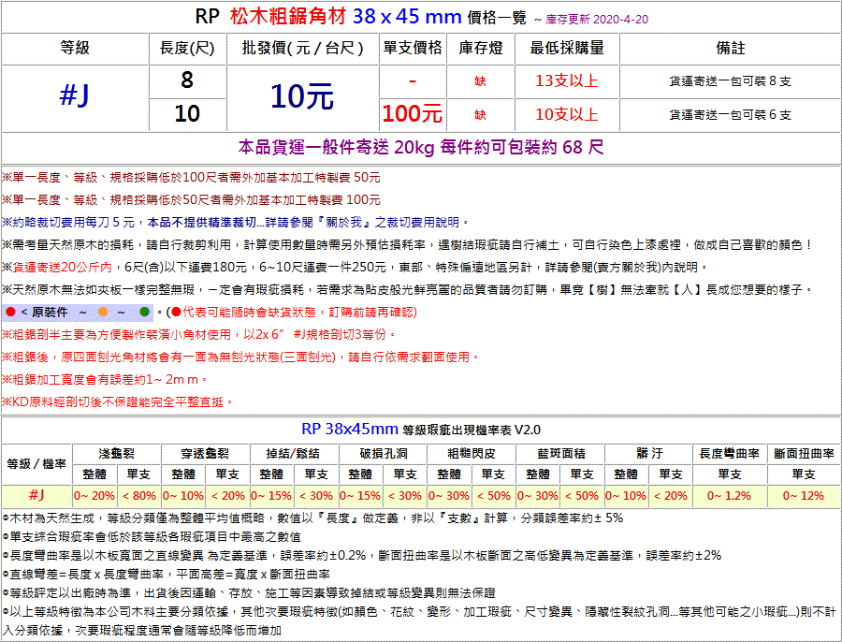Click the green dot in stock legend
Viewport: 842px width, 642px height.
click(144, 313)
